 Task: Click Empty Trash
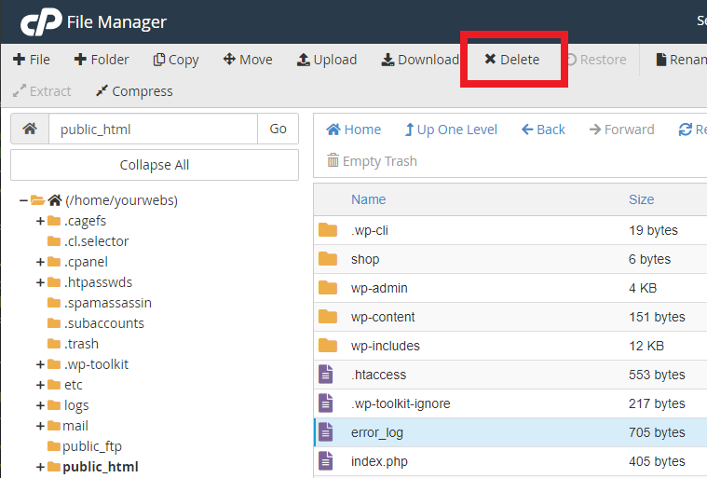point(372,161)
